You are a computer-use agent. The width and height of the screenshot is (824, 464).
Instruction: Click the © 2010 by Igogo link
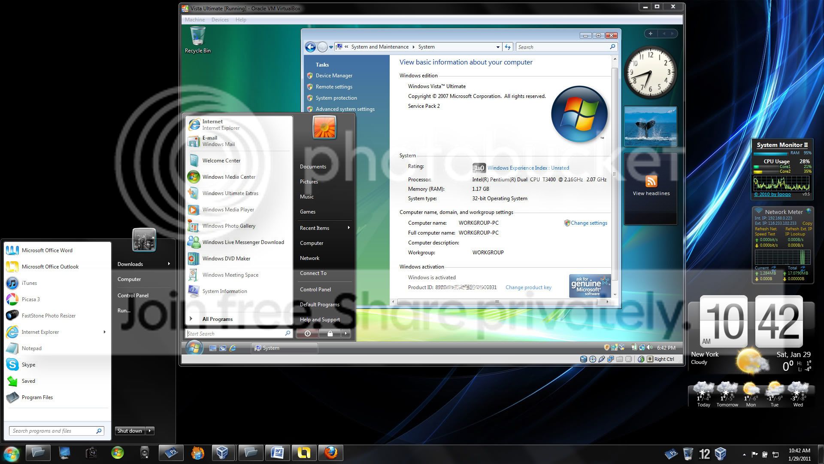tap(772, 194)
